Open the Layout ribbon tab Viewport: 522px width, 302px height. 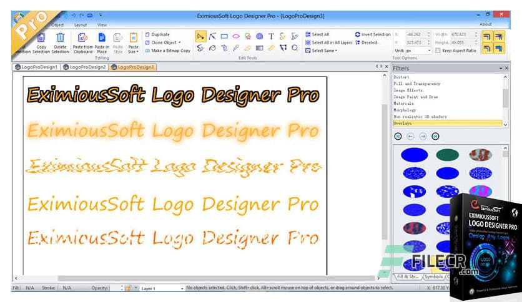(x=80, y=25)
